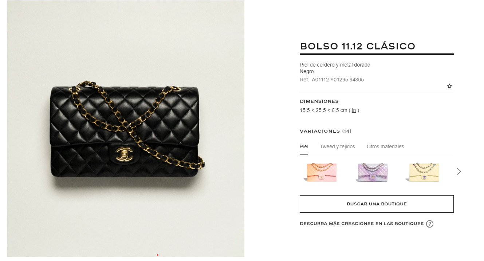The width and height of the screenshot is (484, 261).
Task: Show next variations with right arrow
Action: click(459, 171)
